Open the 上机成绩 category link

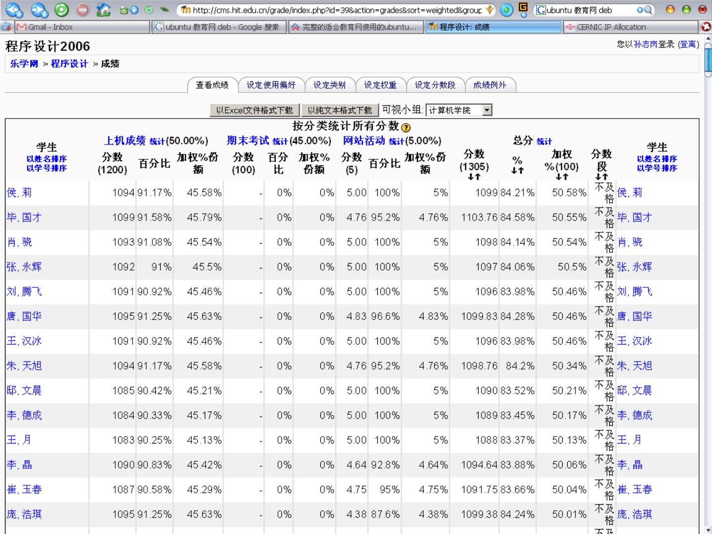coord(125,141)
